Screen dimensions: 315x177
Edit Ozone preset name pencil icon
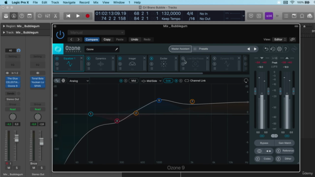point(116,49)
